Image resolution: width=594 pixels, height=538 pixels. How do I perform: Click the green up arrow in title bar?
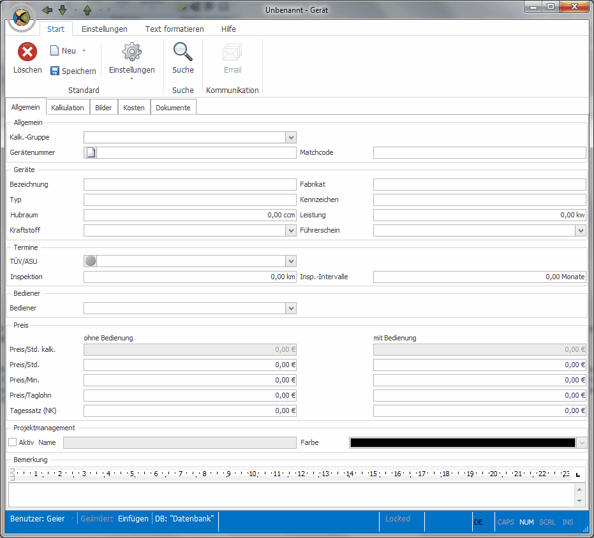coord(87,10)
